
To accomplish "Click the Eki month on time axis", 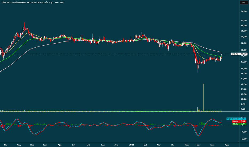I will click(x=88, y=145).
